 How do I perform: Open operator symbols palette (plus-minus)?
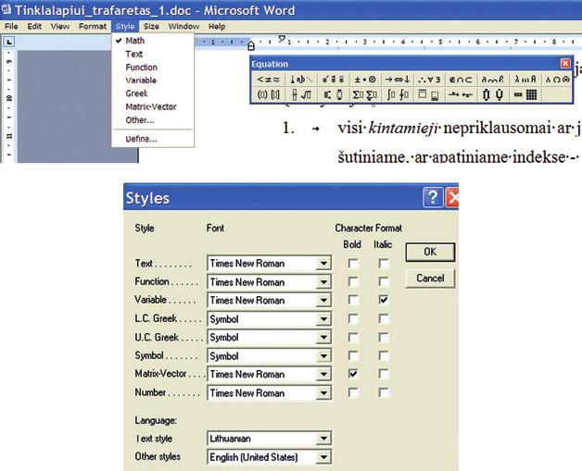[x=365, y=80]
